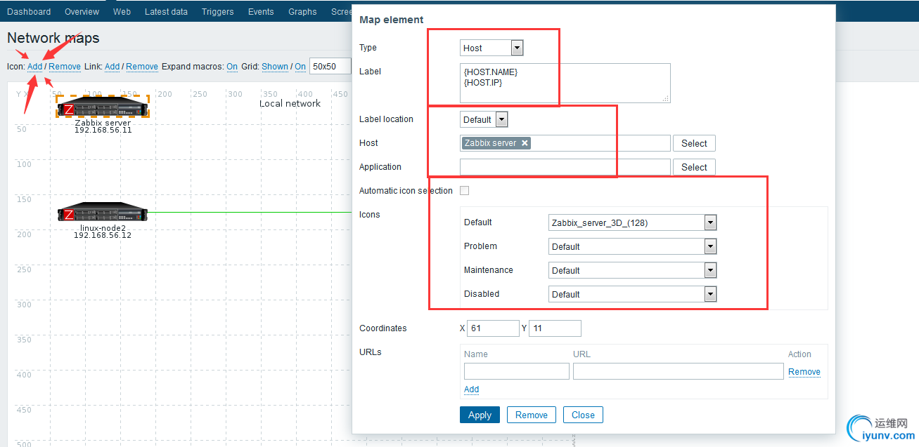Open the Overview menu item

[x=82, y=11]
